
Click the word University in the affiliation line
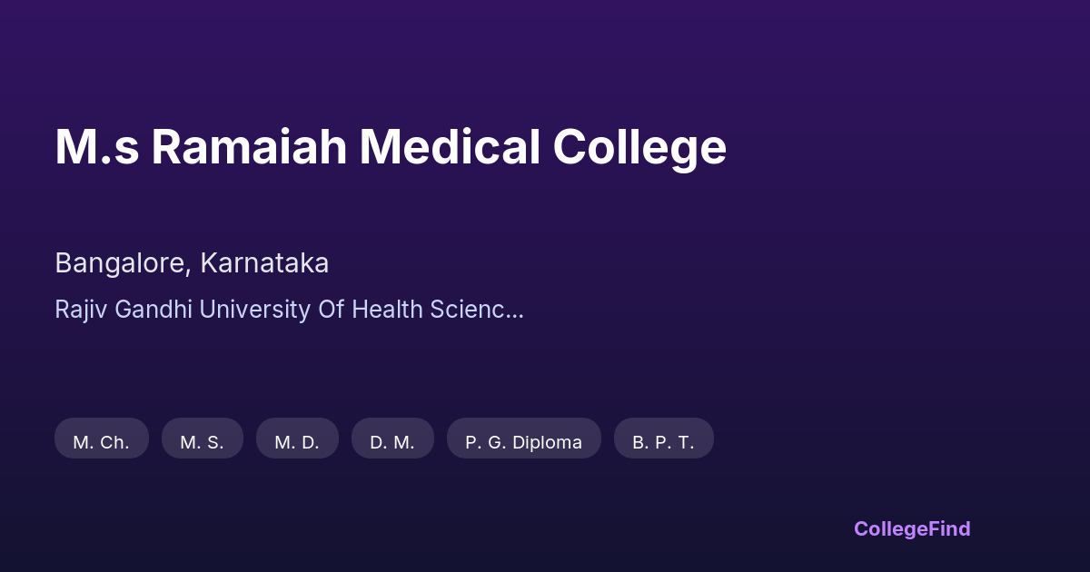click(x=254, y=310)
